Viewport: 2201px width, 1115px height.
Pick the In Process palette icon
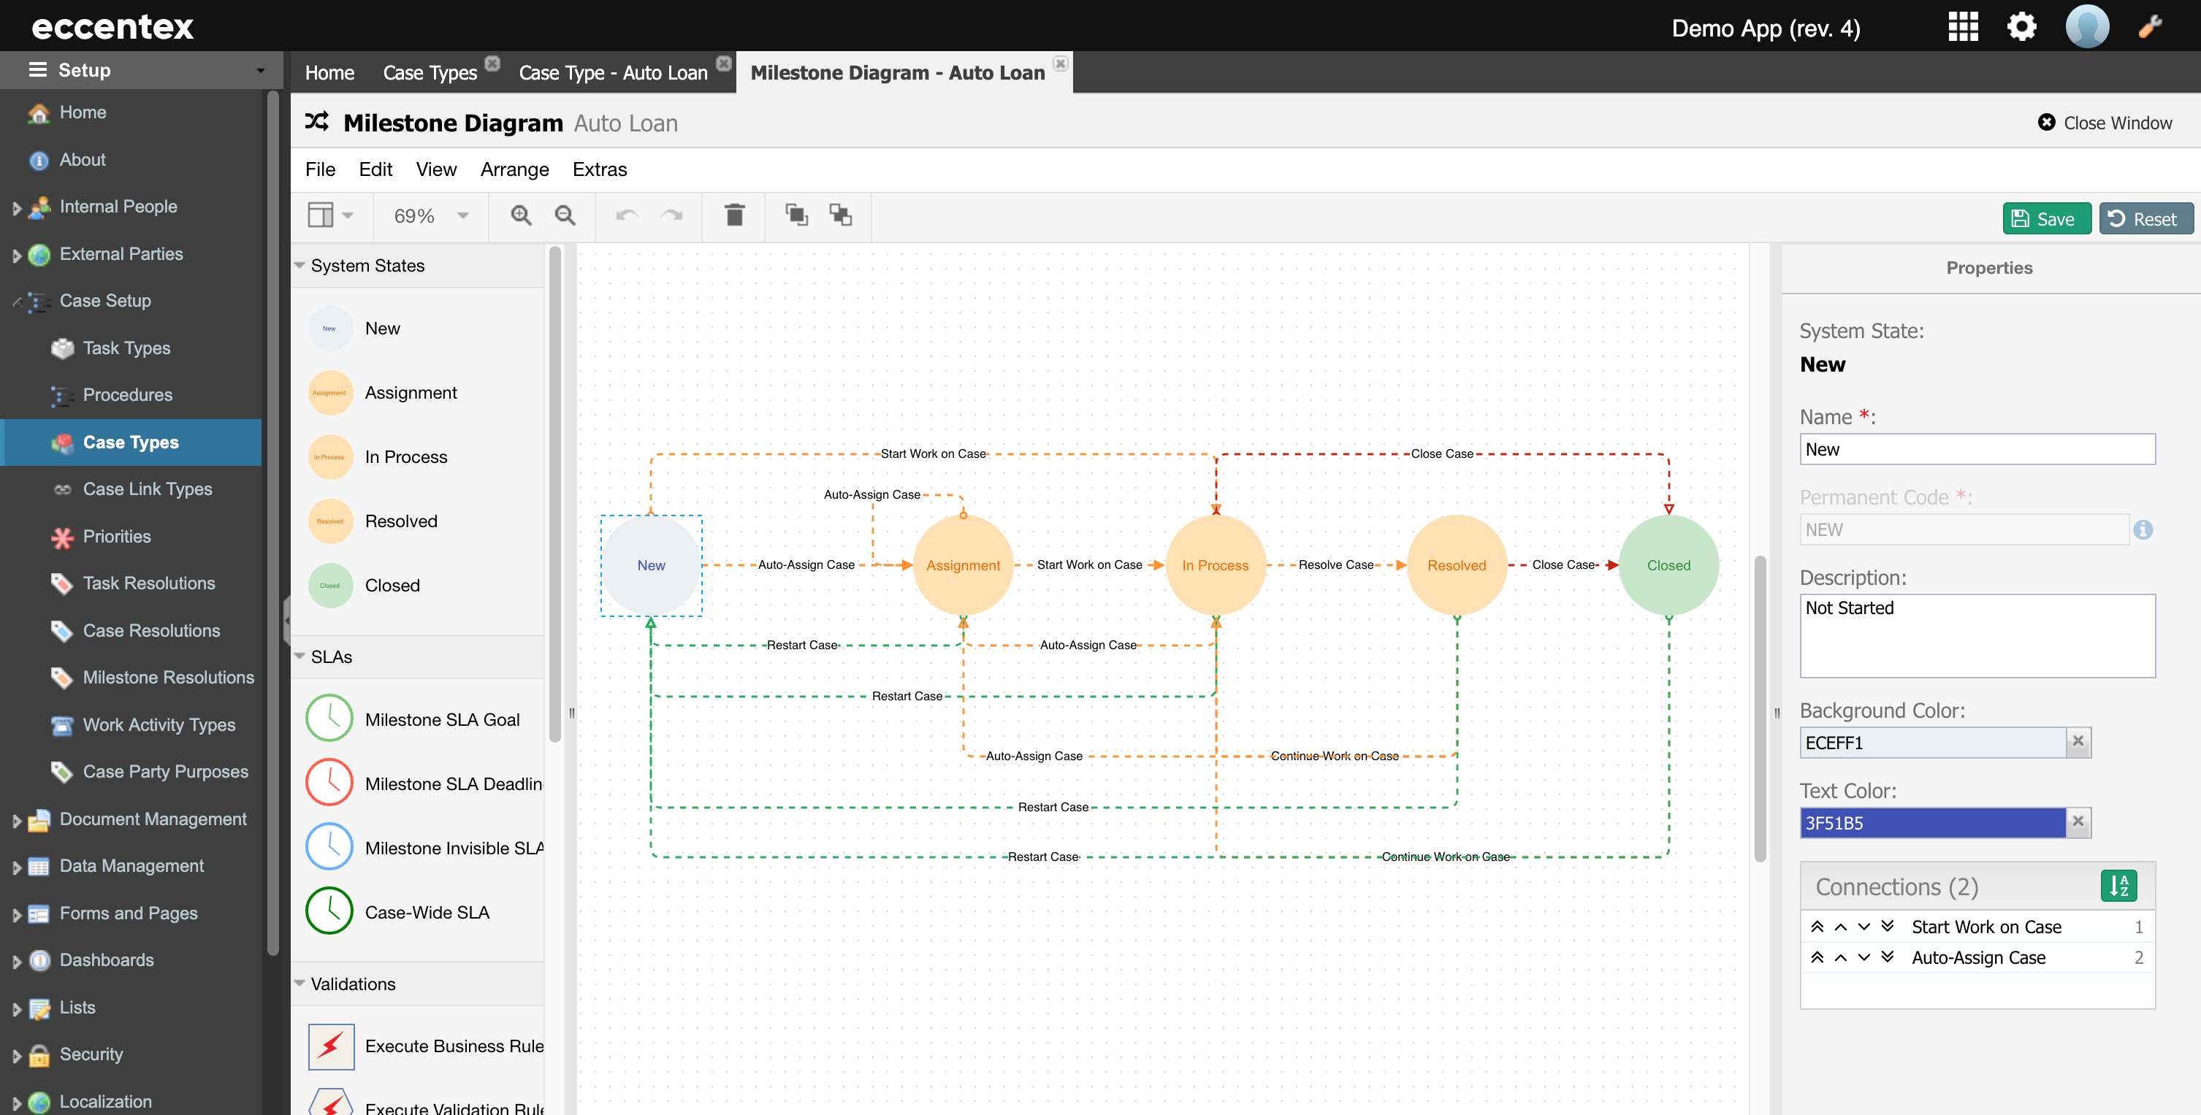click(329, 457)
